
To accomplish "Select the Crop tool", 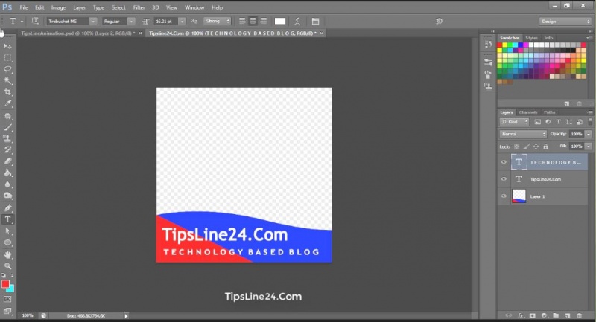I will click(x=7, y=92).
